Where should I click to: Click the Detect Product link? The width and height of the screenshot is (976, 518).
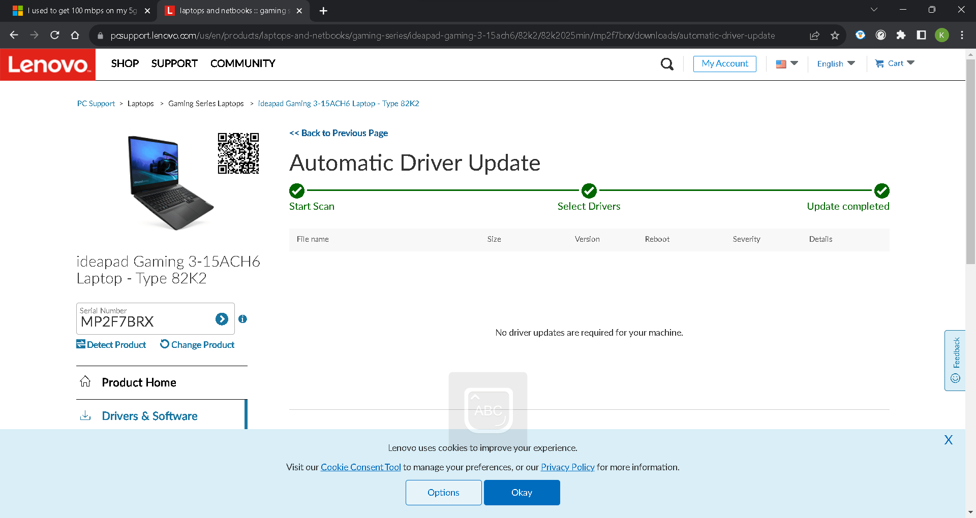point(111,344)
